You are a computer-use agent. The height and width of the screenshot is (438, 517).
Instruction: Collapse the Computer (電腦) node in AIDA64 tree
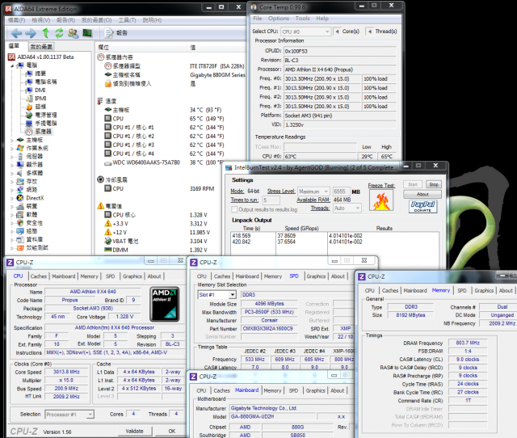(x=12, y=65)
